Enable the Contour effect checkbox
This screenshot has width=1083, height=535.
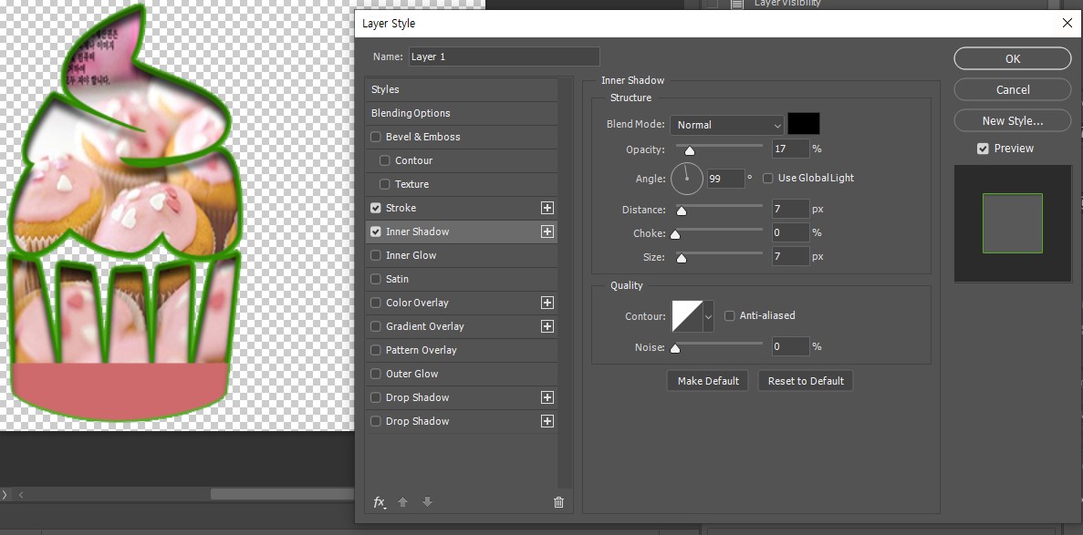(385, 160)
